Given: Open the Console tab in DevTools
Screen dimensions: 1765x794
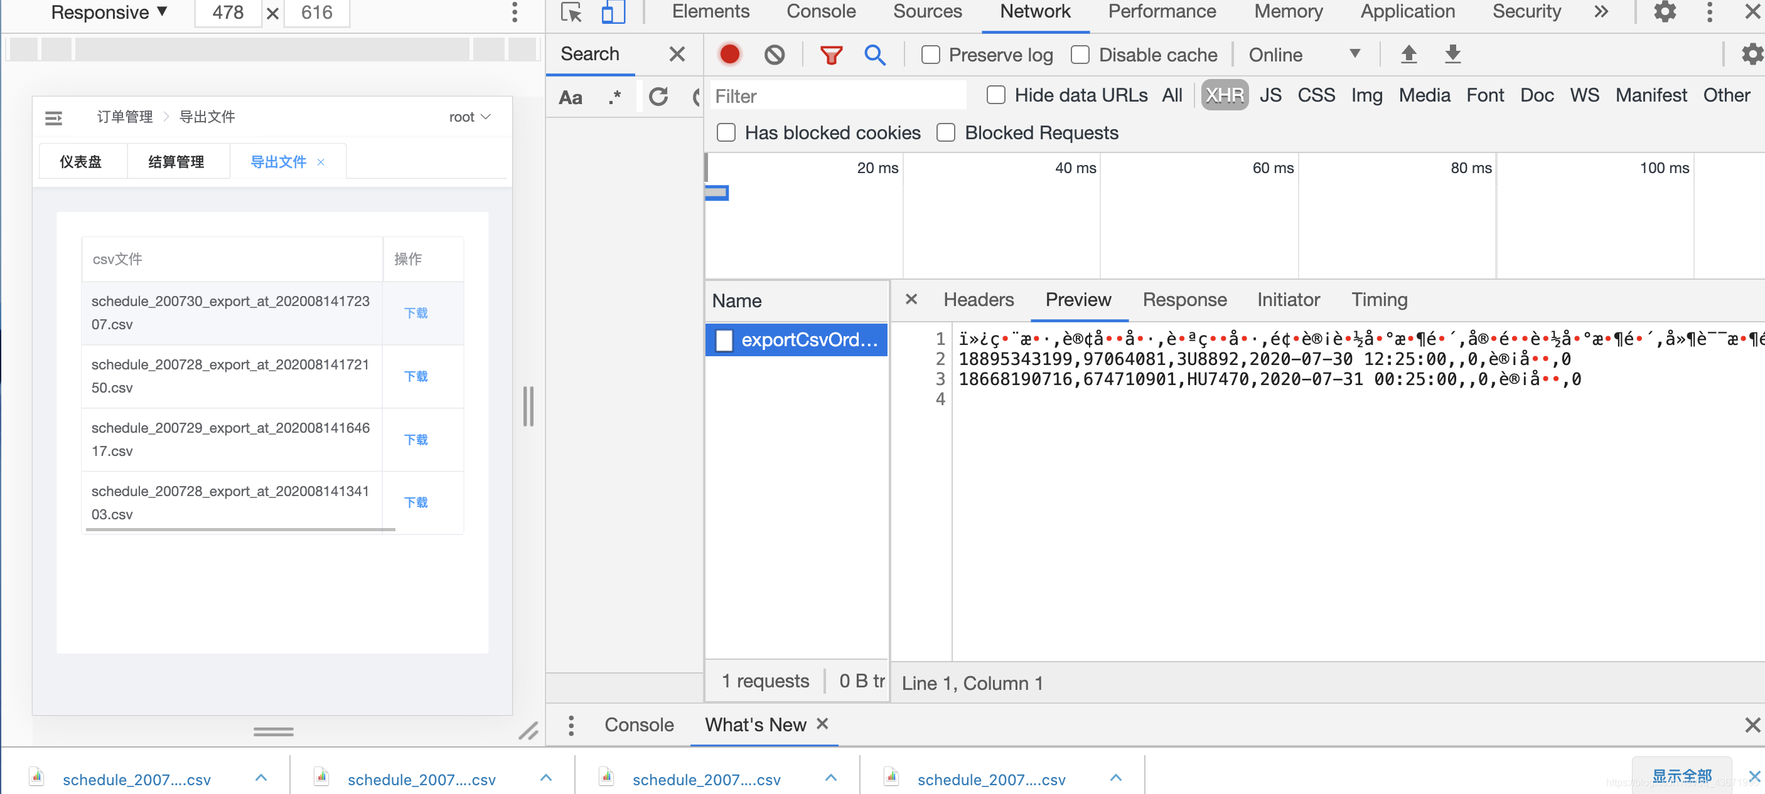Looking at the screenshot, I should pyautogui.click(x=820, y=12).
